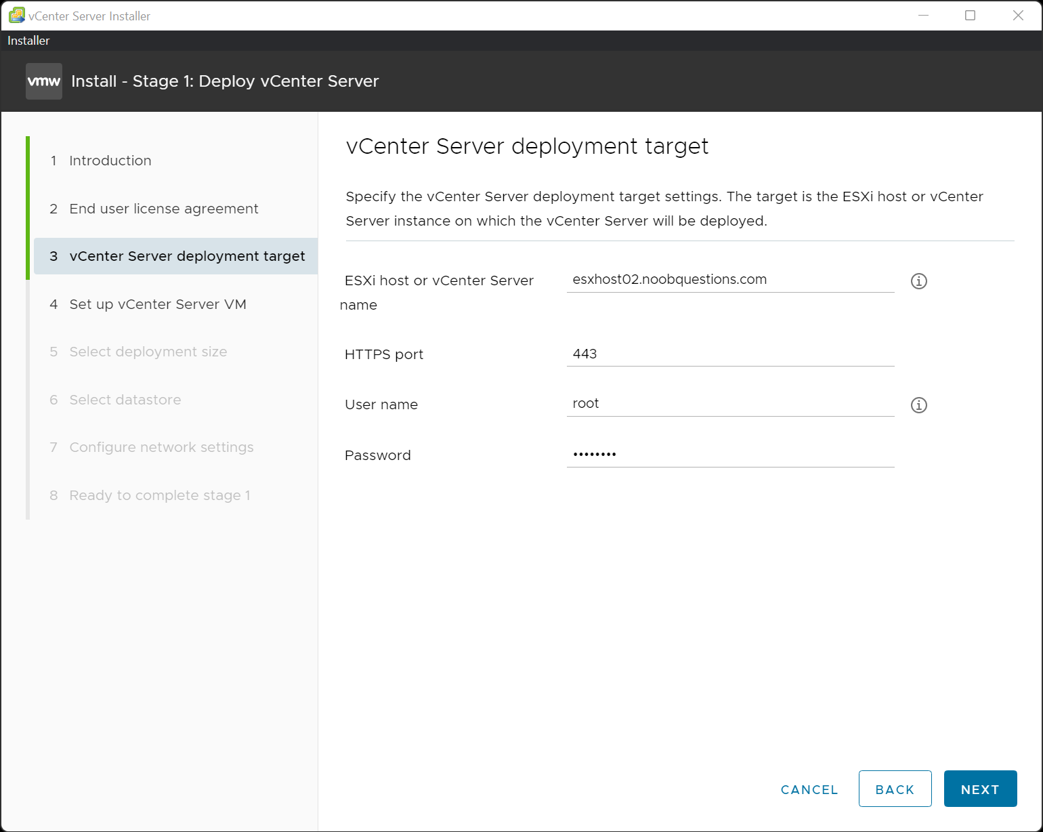The image size is (1043, 832).
Task: Click the vCenter Server Installer title bar icon
Action: (15, 15)
